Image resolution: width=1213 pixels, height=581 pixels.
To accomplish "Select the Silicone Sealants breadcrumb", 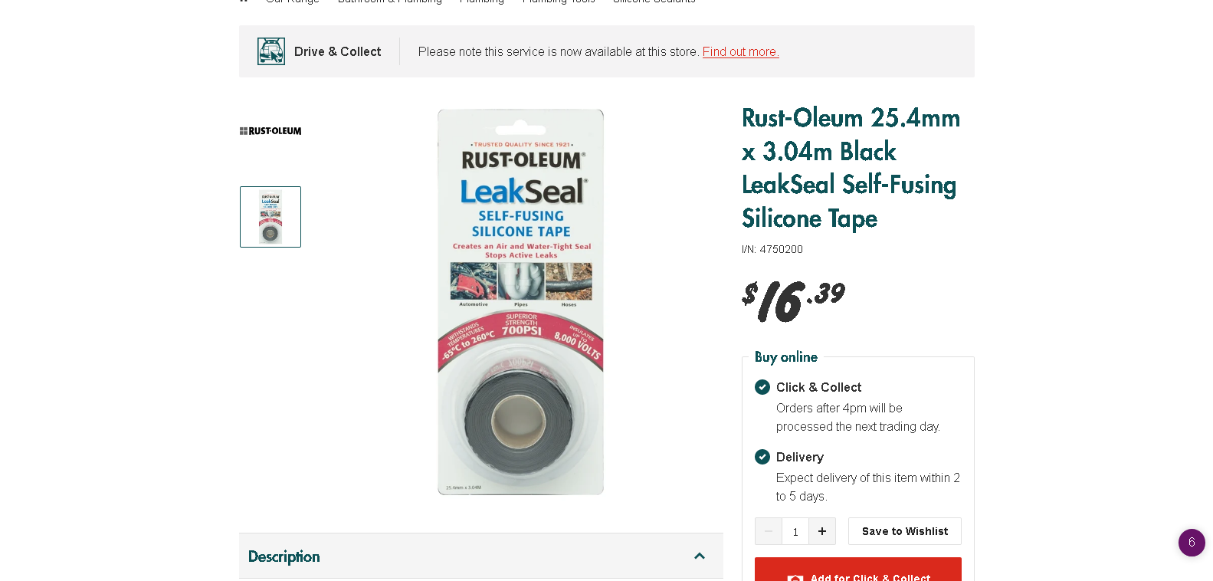I will [x=654, y=2].
